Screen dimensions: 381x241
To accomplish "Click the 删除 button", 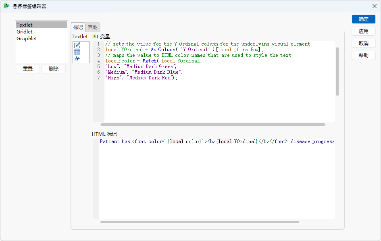I will tap(54, 69).
